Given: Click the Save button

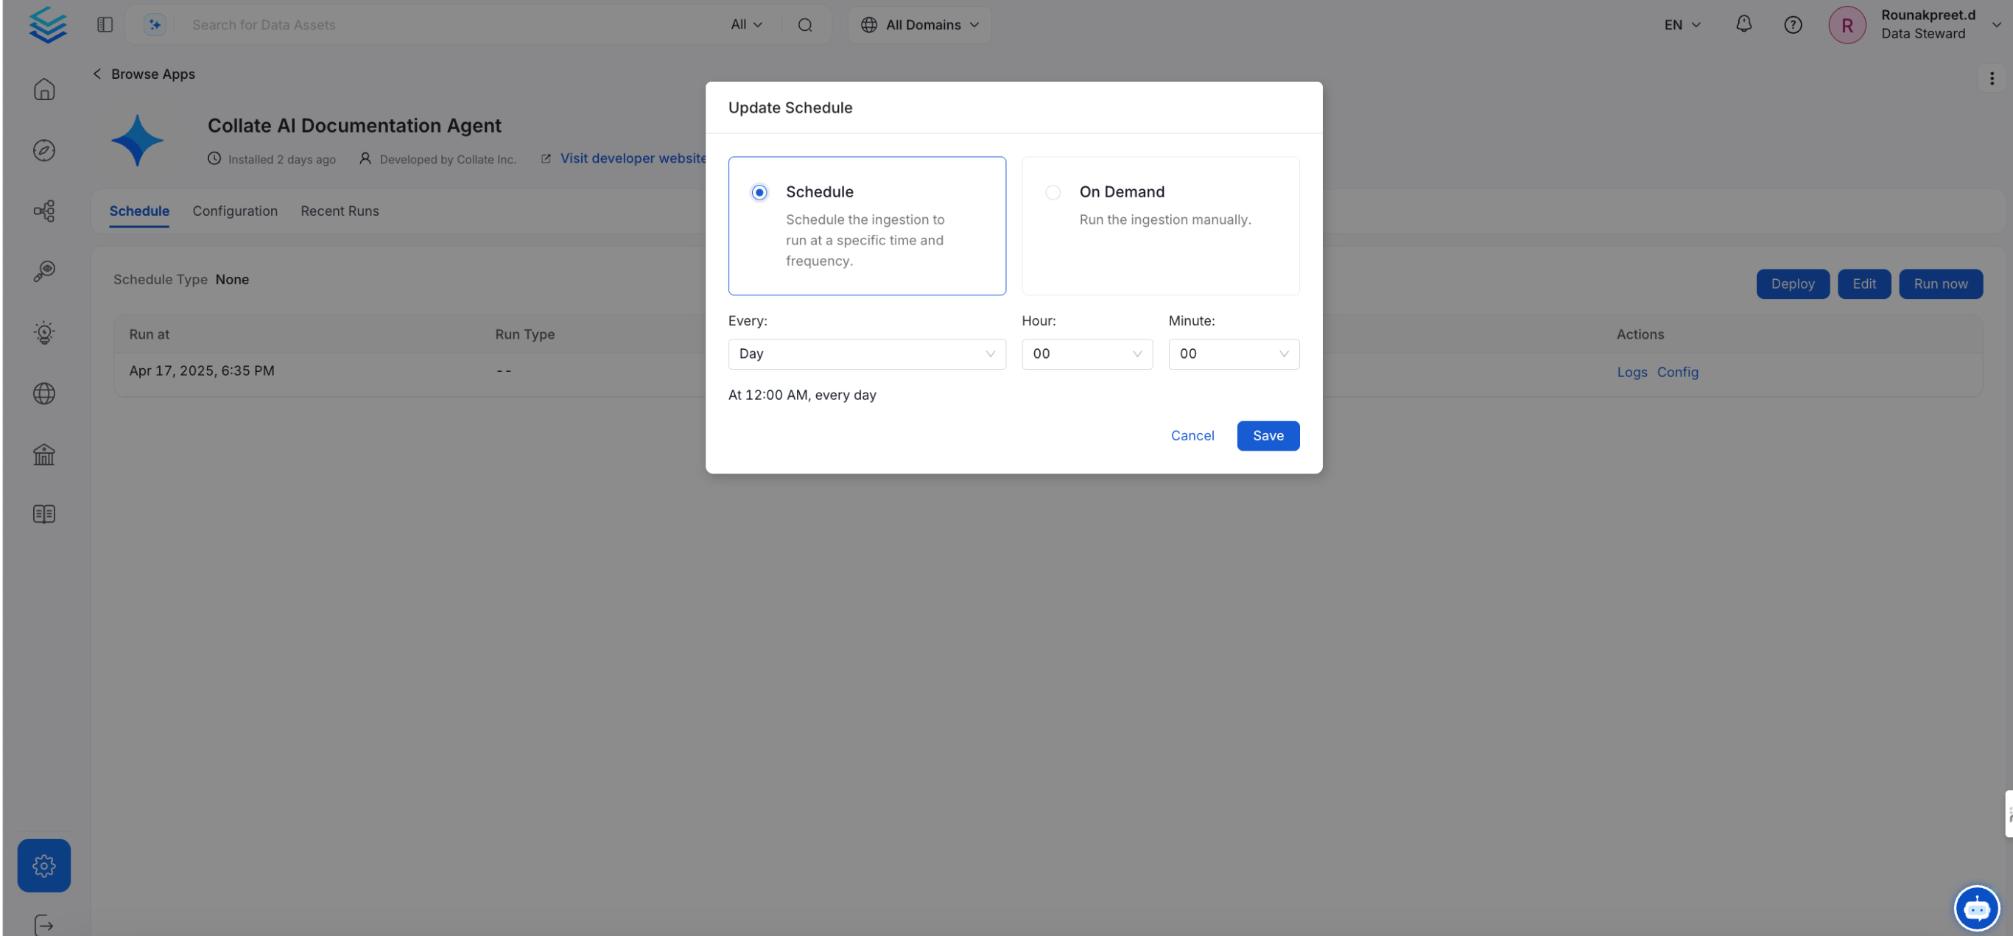Looking at the screenshot, I should pos(1268,436).
